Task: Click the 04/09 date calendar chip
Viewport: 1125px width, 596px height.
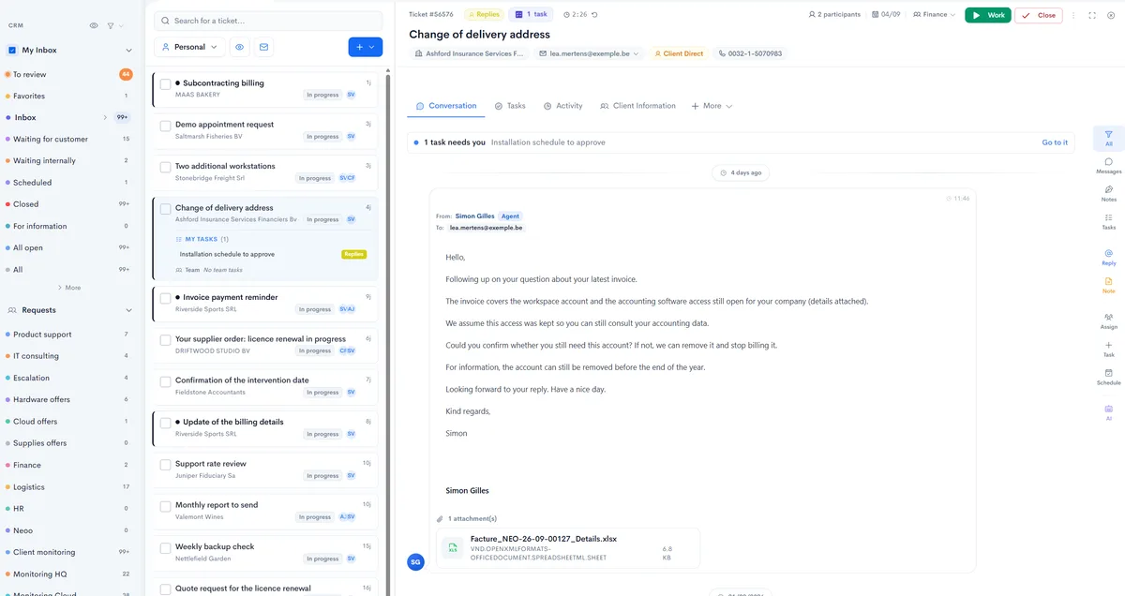Action: point(886,15)
